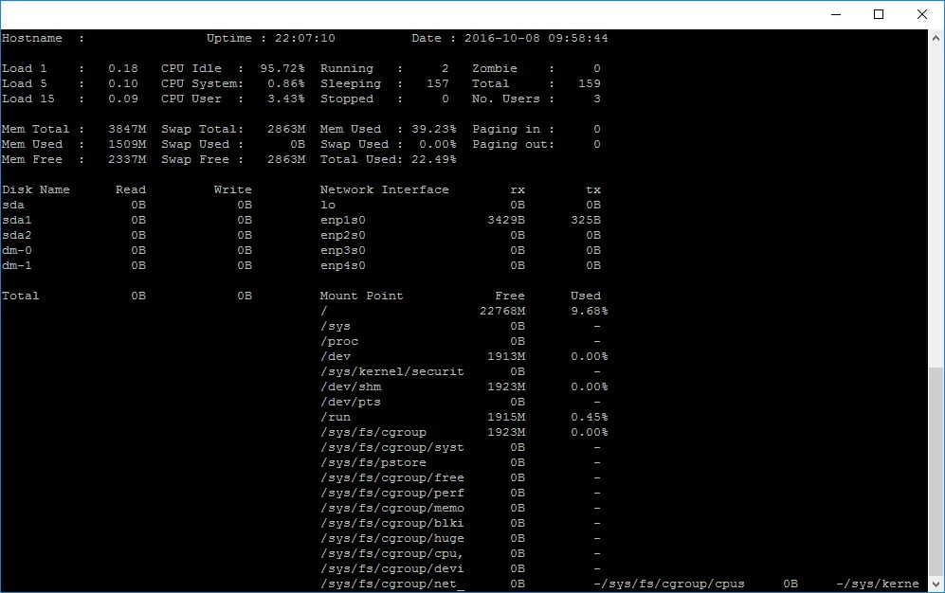
Task: Close the terminal window
Action: 922,14
